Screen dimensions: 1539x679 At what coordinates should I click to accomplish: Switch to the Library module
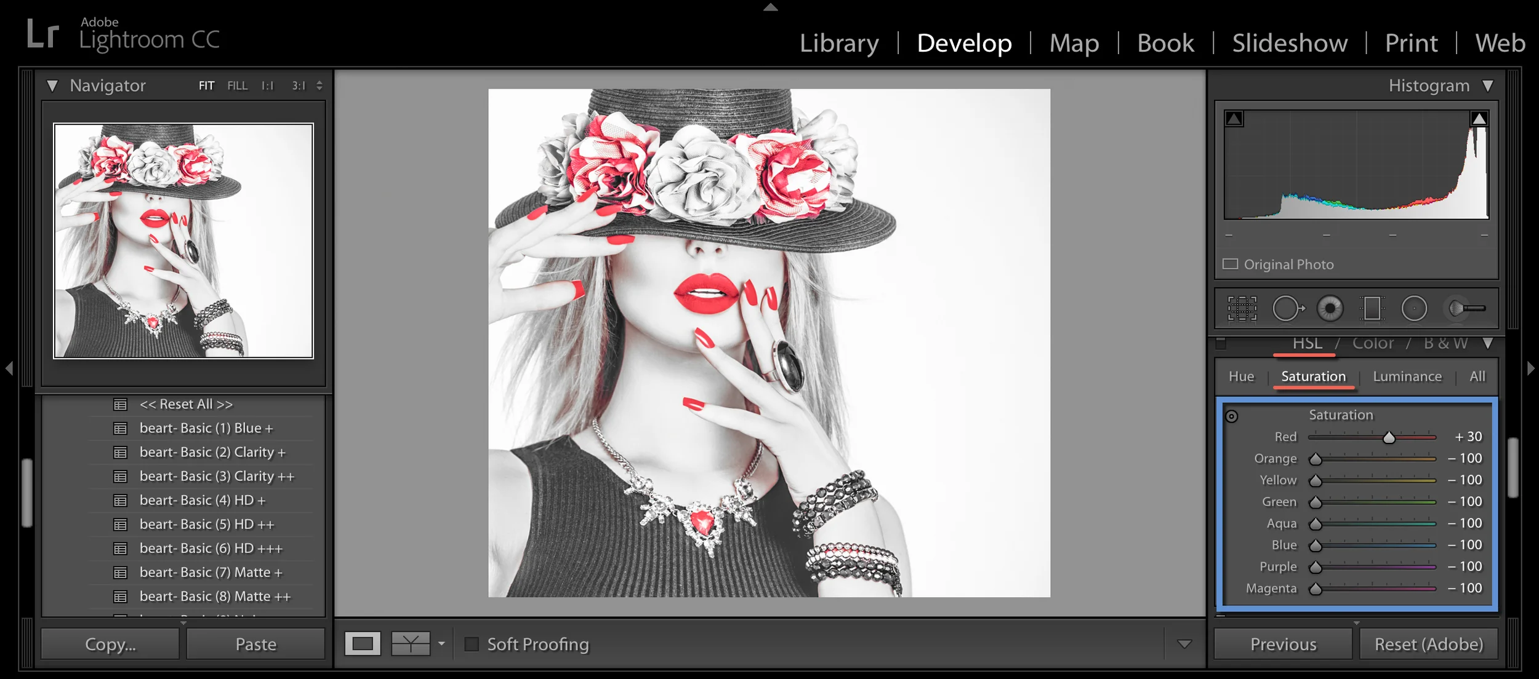coord(839,43)
